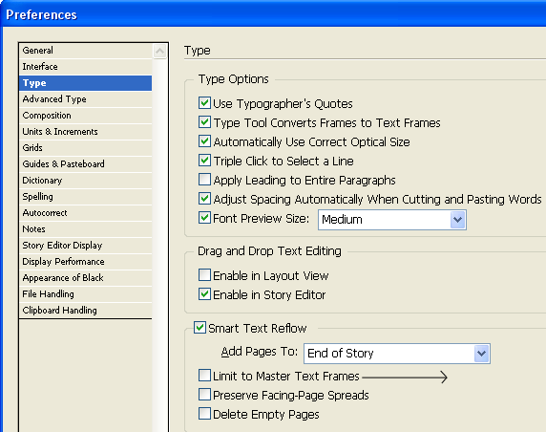
Task: Enable Apply Leading to Entire Paragraphs
Action: pyautogui.click(x=204, y=180)
